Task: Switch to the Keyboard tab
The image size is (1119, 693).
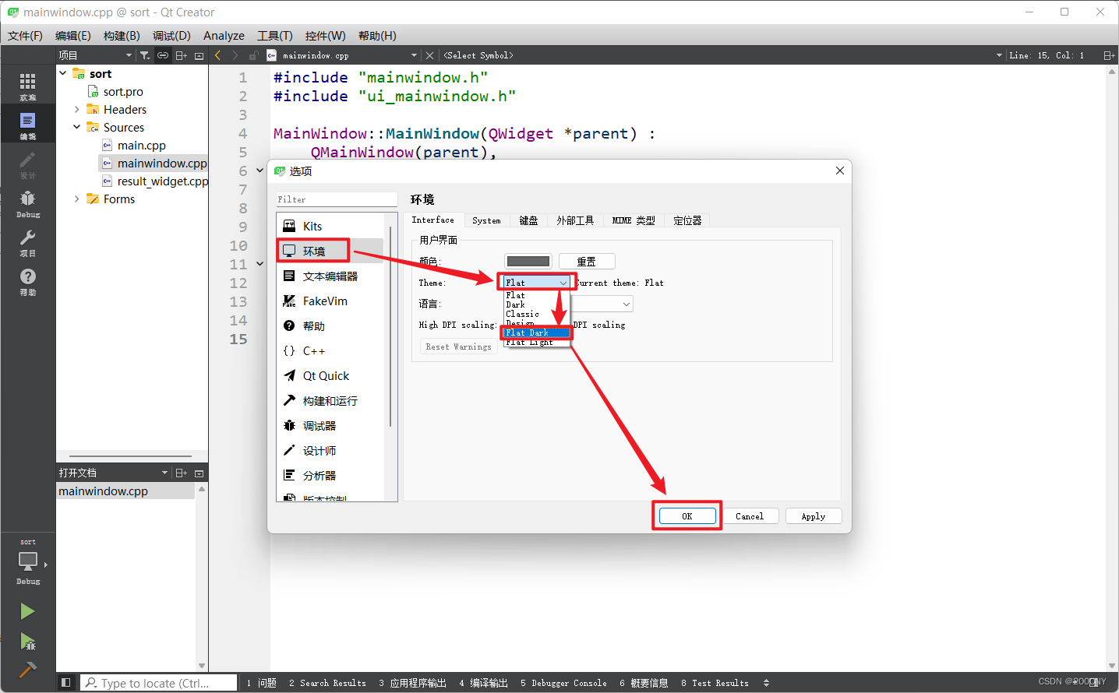Action: [x=528, y=220]
